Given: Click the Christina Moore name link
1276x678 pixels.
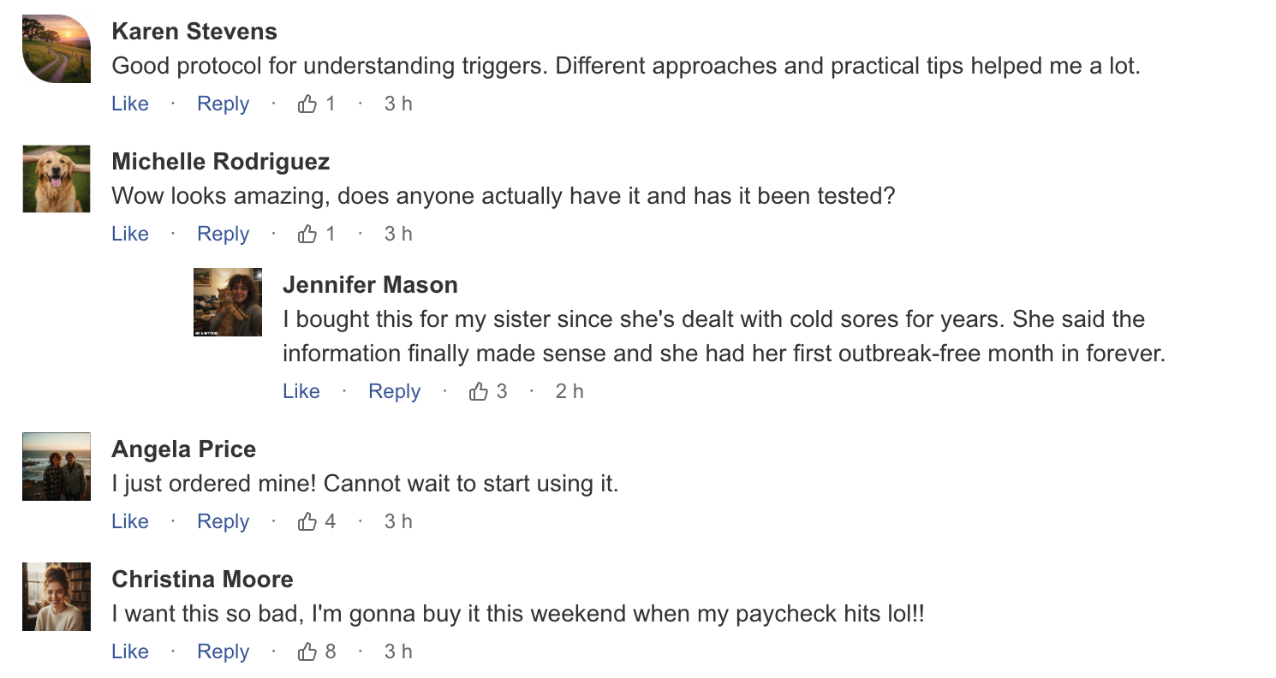Looking at the screenshot, I should pos(202,580).
